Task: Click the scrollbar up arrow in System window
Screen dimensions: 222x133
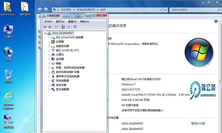Action: coord(220,21)
